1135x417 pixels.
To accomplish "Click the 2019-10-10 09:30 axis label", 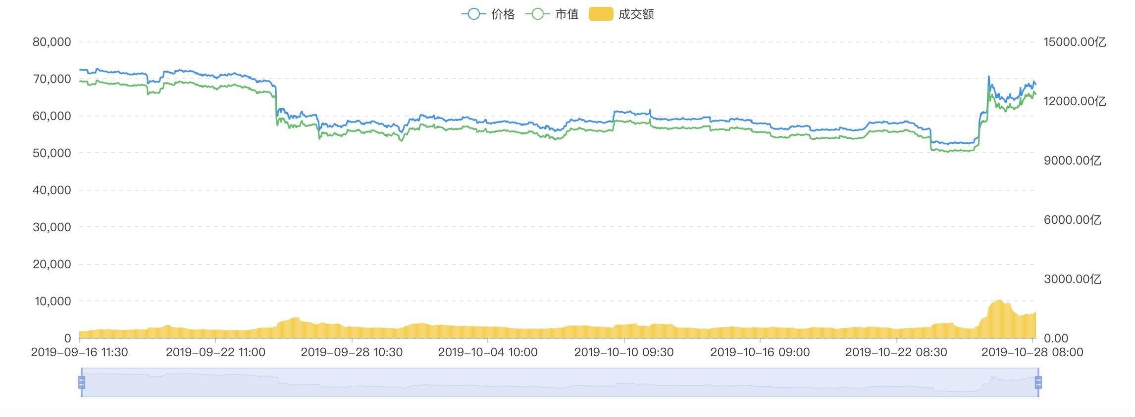I will pyautogui.click(x=624, y=352).
